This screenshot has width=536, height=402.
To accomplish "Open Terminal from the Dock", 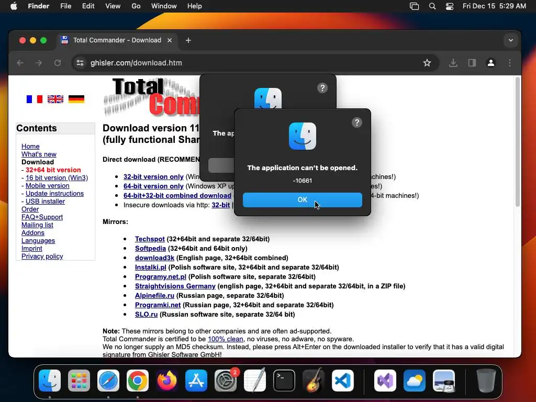I will (x=284, y=381).
